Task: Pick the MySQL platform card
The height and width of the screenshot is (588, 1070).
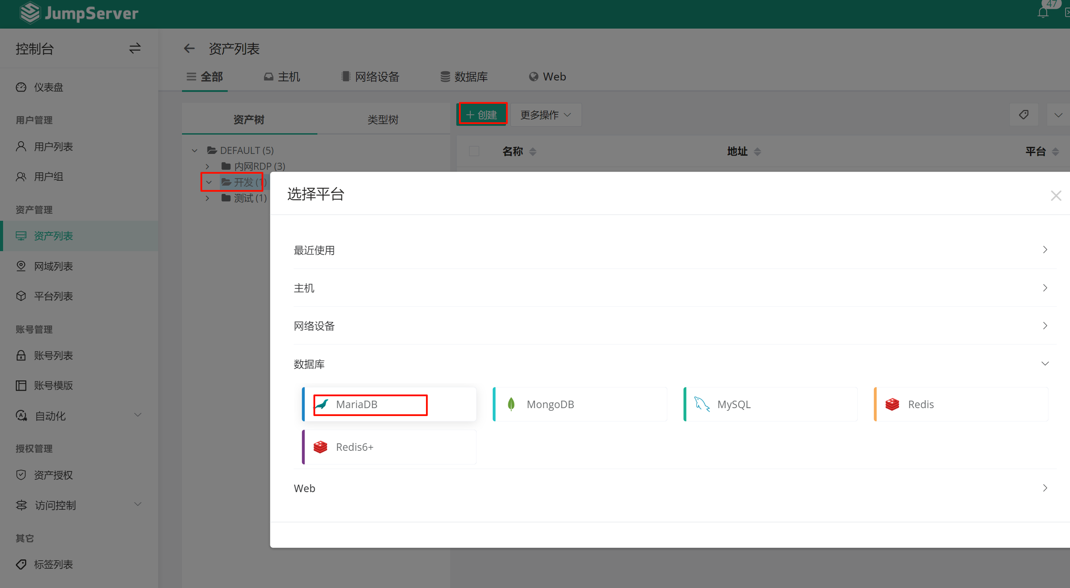Action: coord(770,404)
